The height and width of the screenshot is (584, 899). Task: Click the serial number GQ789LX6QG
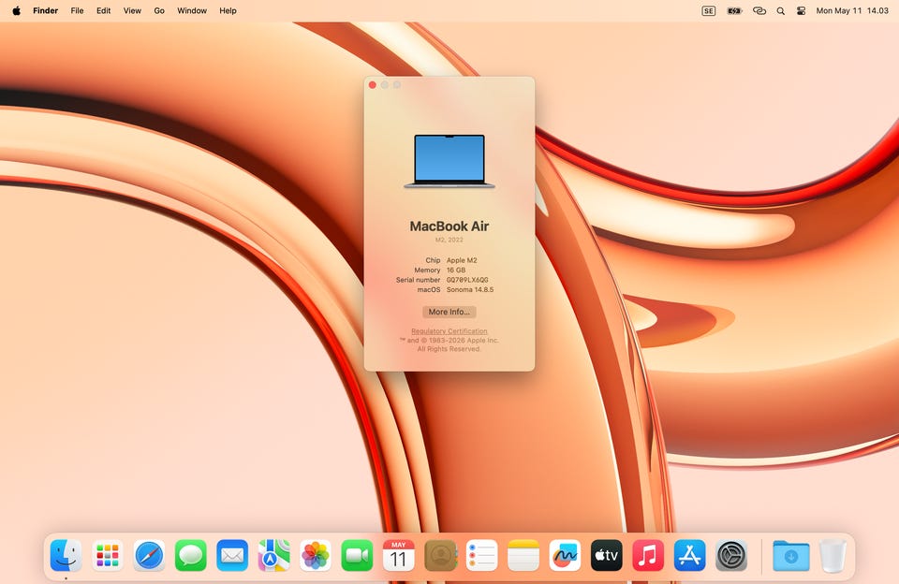[467, 280]
